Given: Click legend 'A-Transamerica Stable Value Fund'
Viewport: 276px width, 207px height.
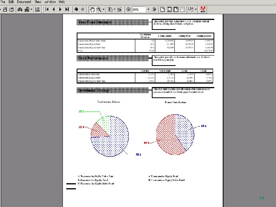Looking at the screenshot, I should click(x=95, y=176).
